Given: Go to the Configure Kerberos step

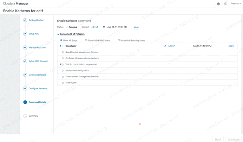Looking at the screenshot, I should [x=38, y=89].
